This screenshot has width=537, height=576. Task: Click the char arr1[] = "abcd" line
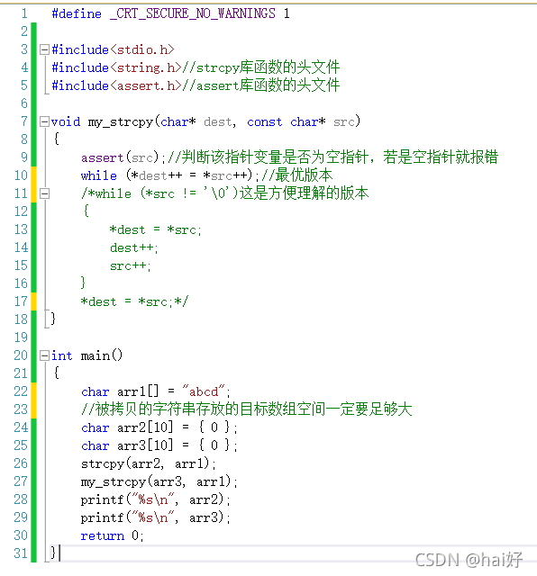156,391
